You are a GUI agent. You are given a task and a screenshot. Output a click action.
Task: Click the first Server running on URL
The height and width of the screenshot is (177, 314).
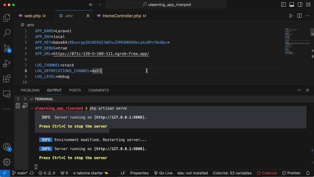coord(119,118)
